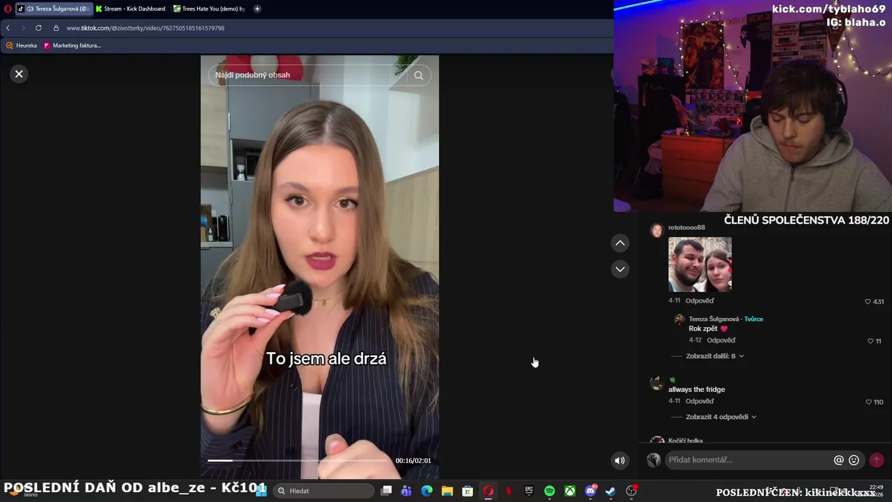Image resolution: width=892 pixels, height=502 pixels.
Task: Go to next video with down chevron
Action: 620,269
